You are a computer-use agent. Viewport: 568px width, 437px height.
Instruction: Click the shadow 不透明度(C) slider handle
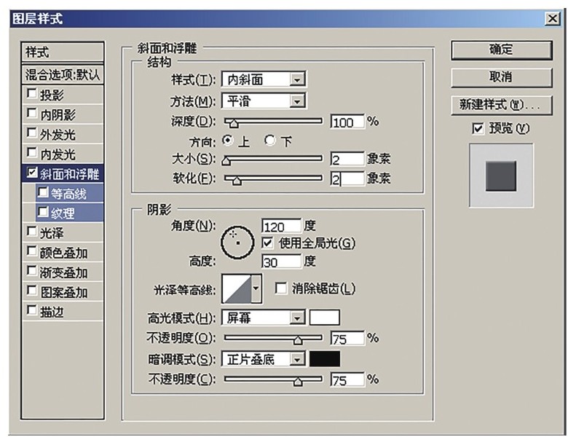pos(298,381)
